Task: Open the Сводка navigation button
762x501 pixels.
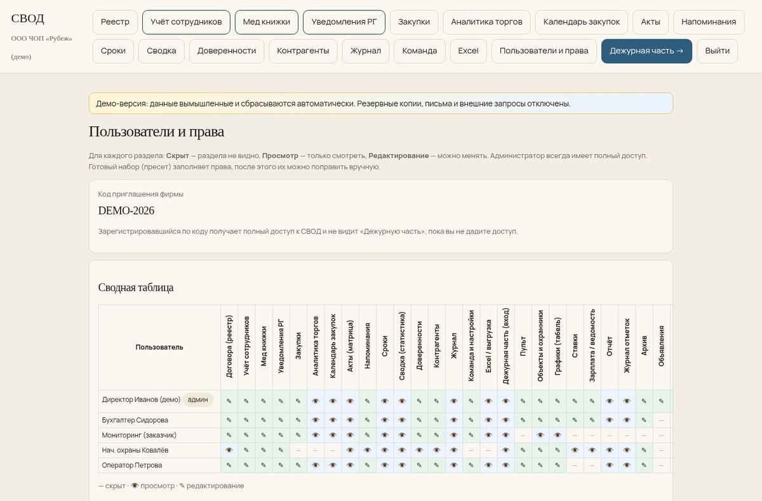Action: coord(161,51)
